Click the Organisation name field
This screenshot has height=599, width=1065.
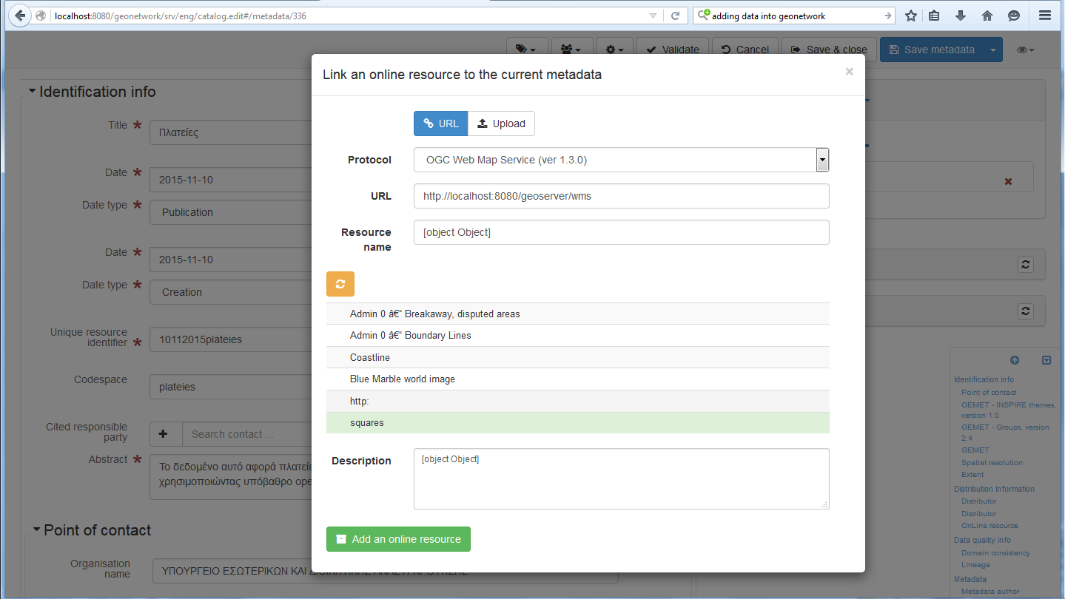385,572
